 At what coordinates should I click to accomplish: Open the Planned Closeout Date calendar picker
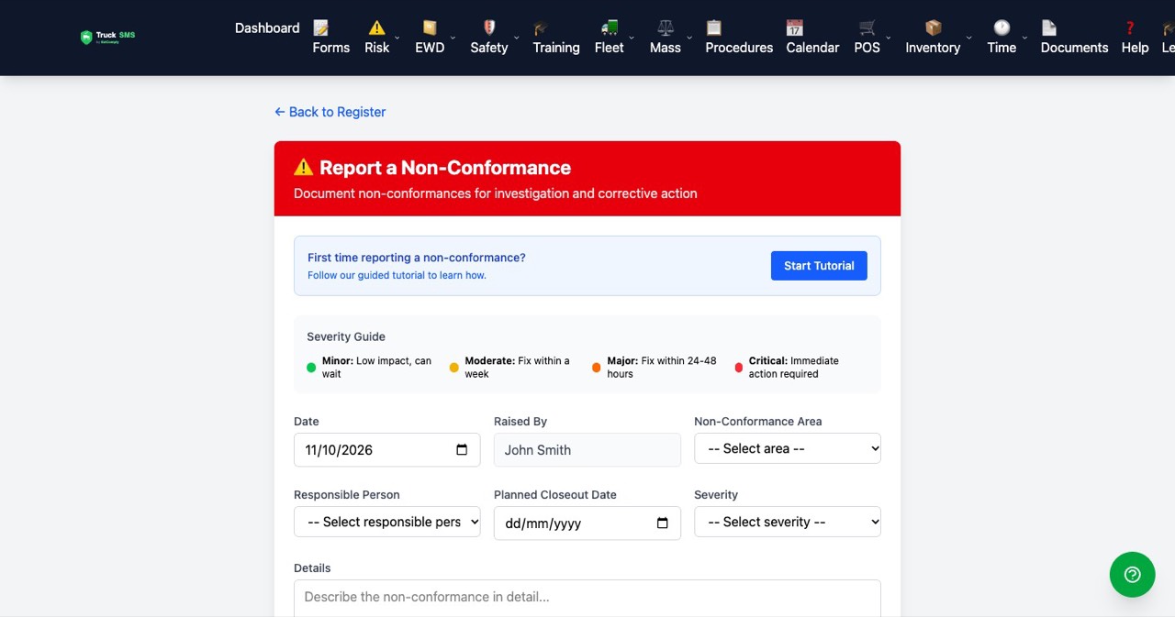point(662,523)
